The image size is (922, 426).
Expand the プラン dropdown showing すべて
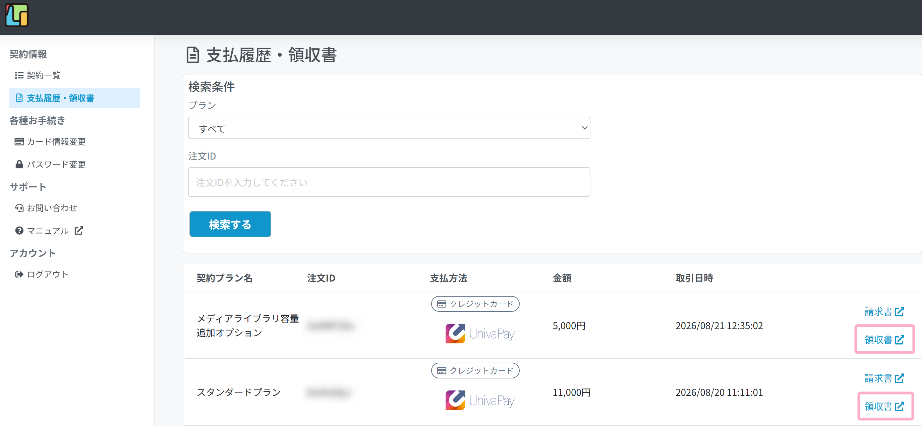click(389, 128)
